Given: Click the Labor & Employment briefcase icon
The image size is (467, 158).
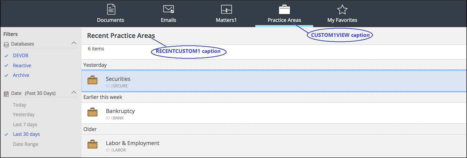Looking at the screenshot, I should pos(93,144).
